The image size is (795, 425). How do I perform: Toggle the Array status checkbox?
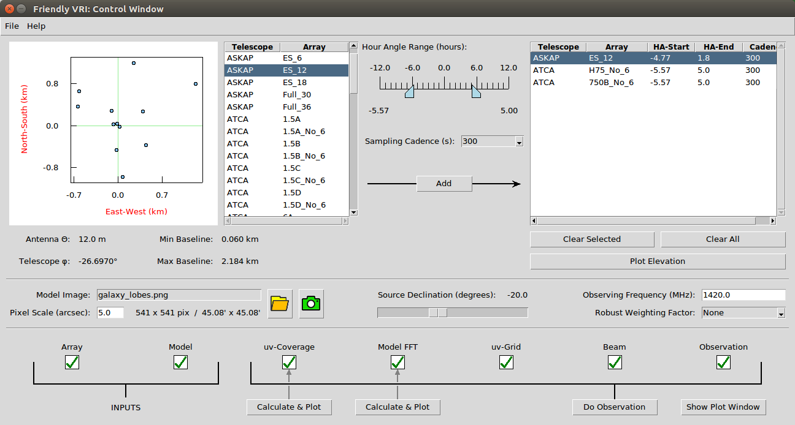72,363
